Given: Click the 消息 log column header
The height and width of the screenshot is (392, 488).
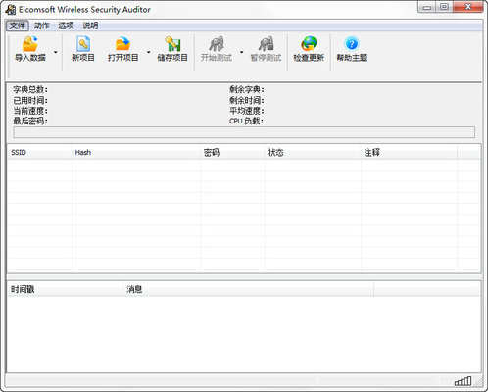Looking at the screenshot, I should click(x=248, y=289).
